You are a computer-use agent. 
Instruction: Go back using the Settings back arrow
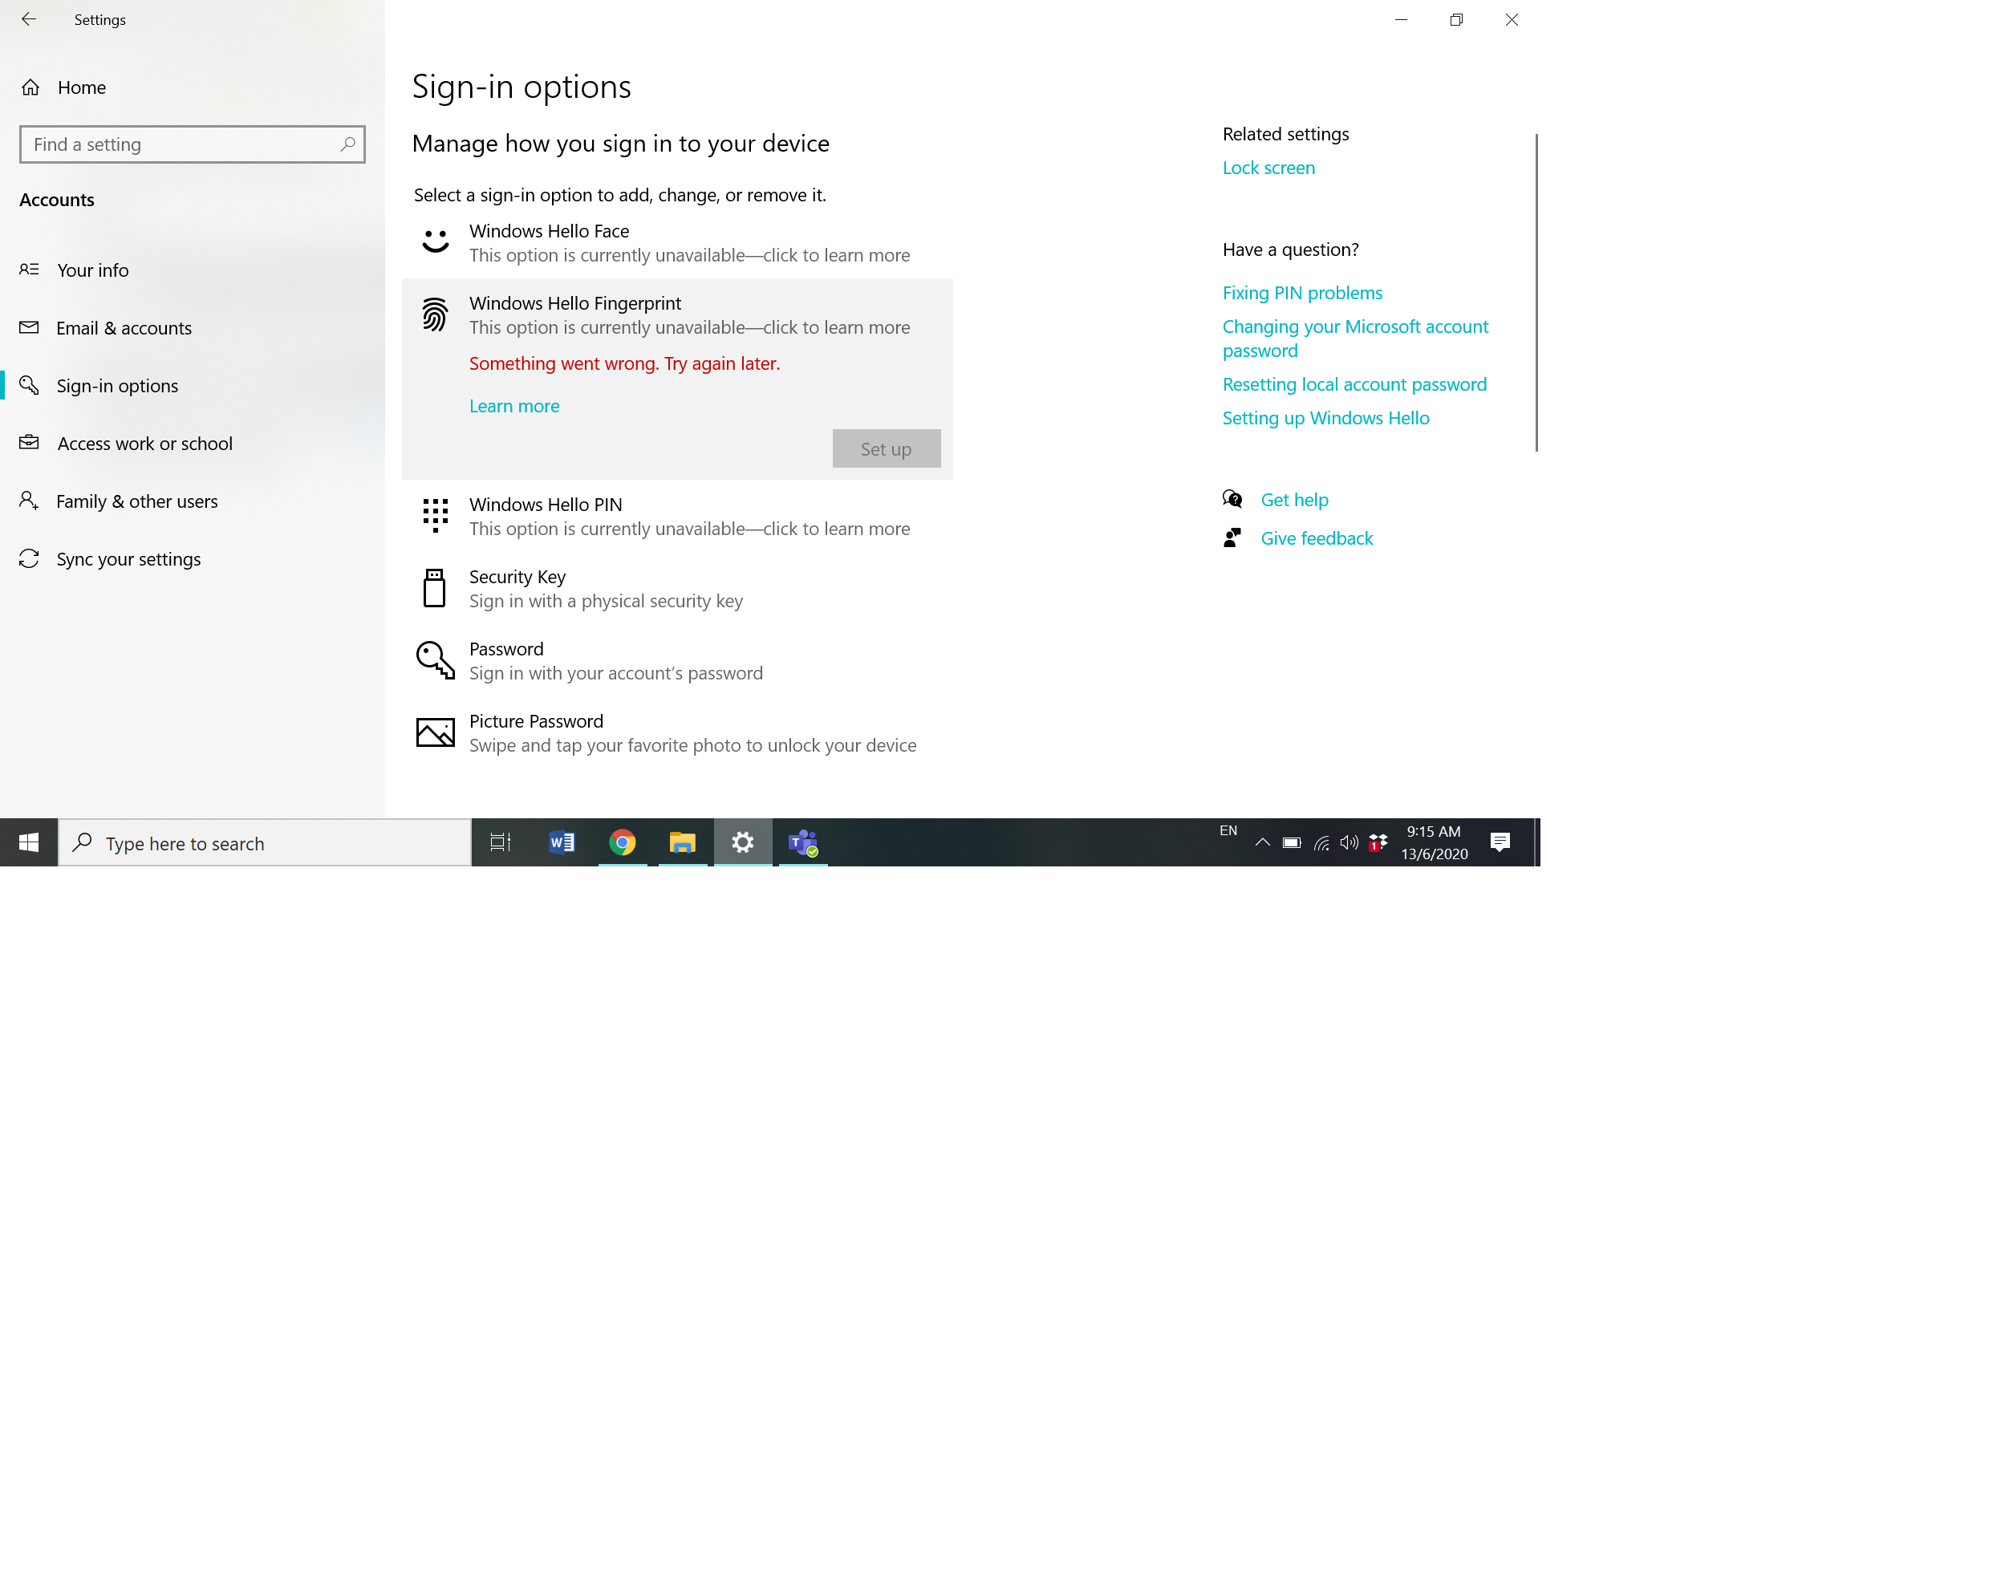[29, 19]
